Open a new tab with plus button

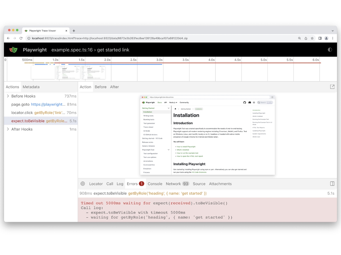[74, 31]
